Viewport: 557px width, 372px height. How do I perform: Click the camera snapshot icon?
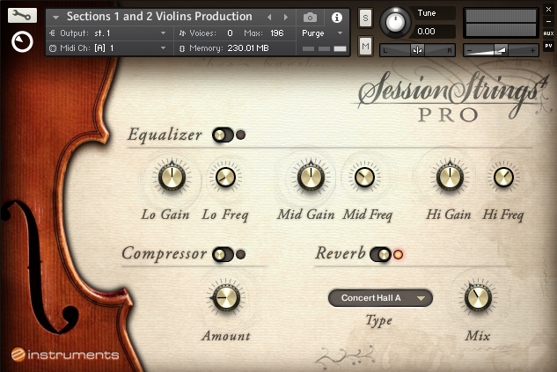click(x=310, y=17)
